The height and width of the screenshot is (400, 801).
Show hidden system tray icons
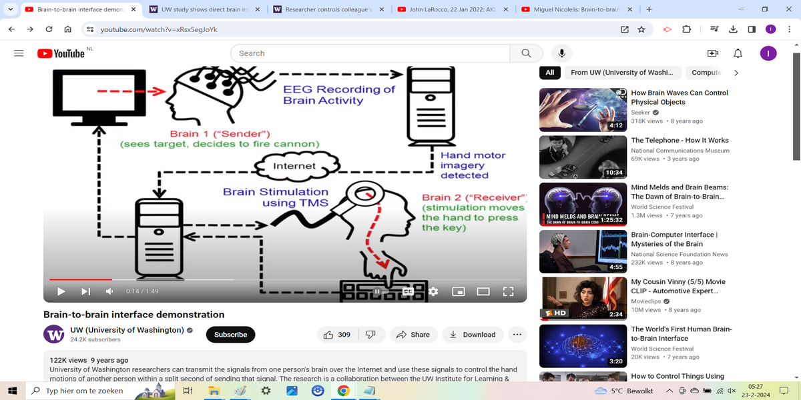tap(670, 391)
